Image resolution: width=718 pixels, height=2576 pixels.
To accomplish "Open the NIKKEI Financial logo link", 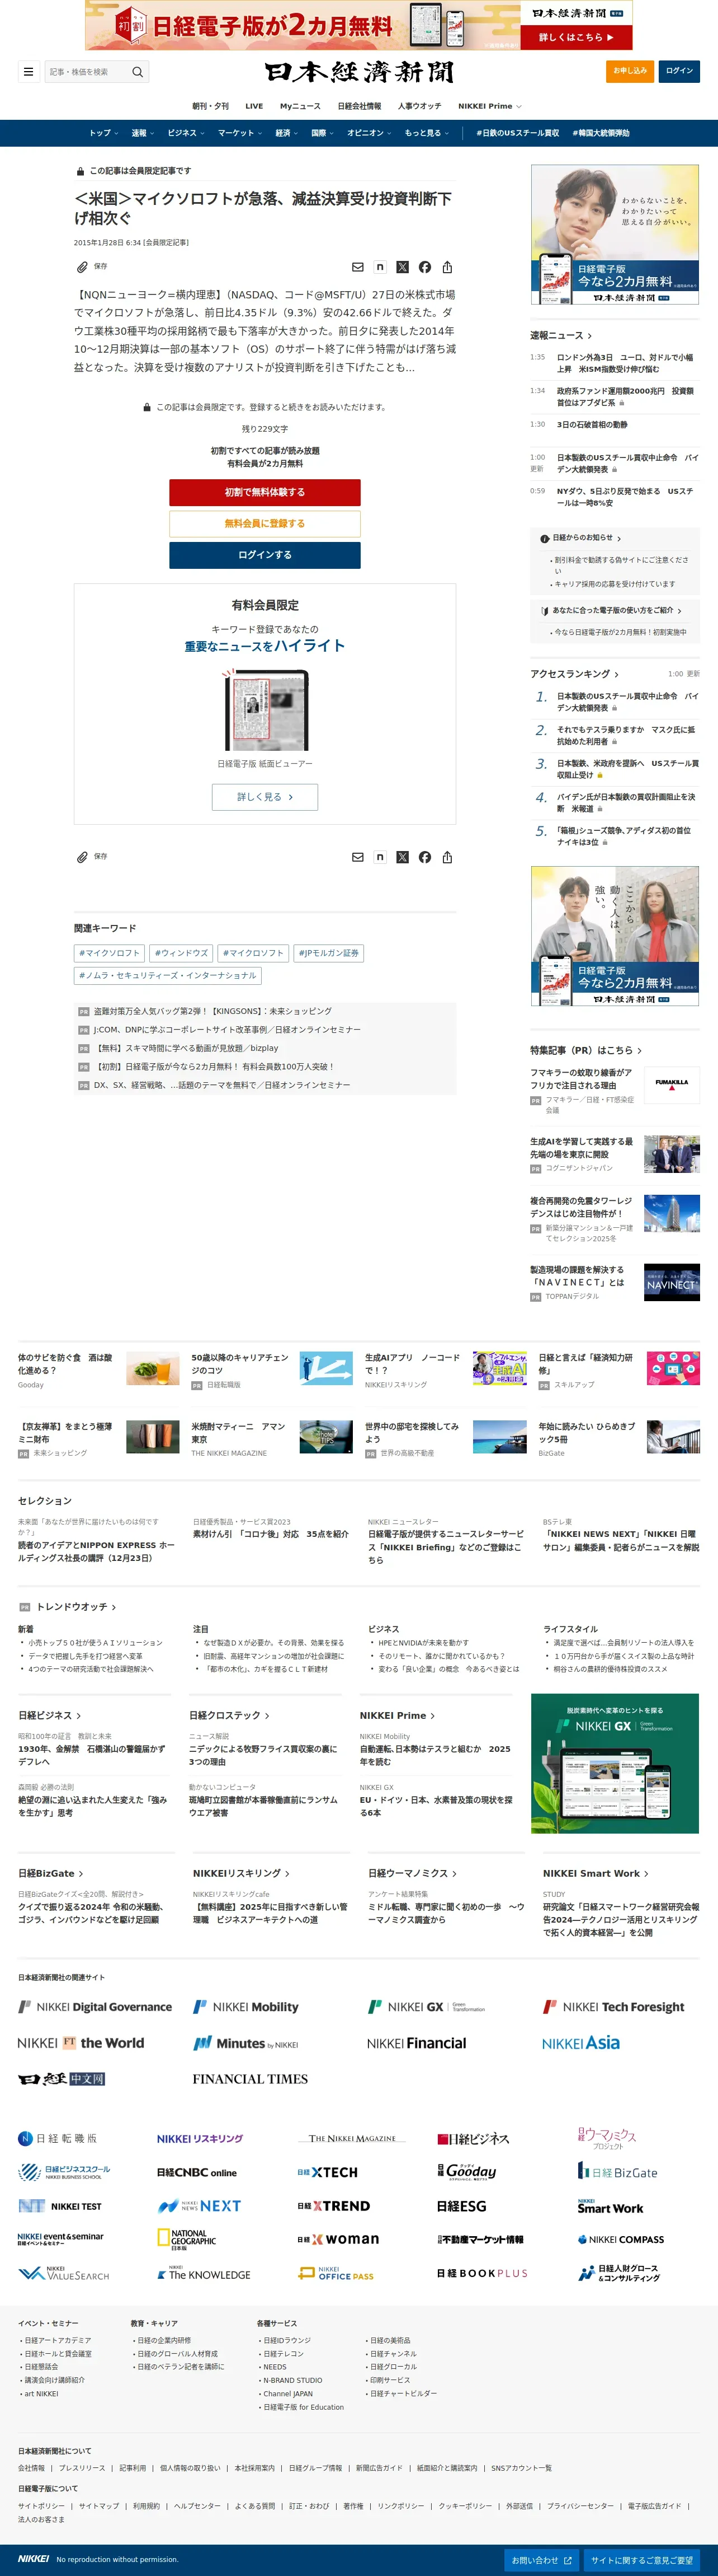I will pos(417,2043).
